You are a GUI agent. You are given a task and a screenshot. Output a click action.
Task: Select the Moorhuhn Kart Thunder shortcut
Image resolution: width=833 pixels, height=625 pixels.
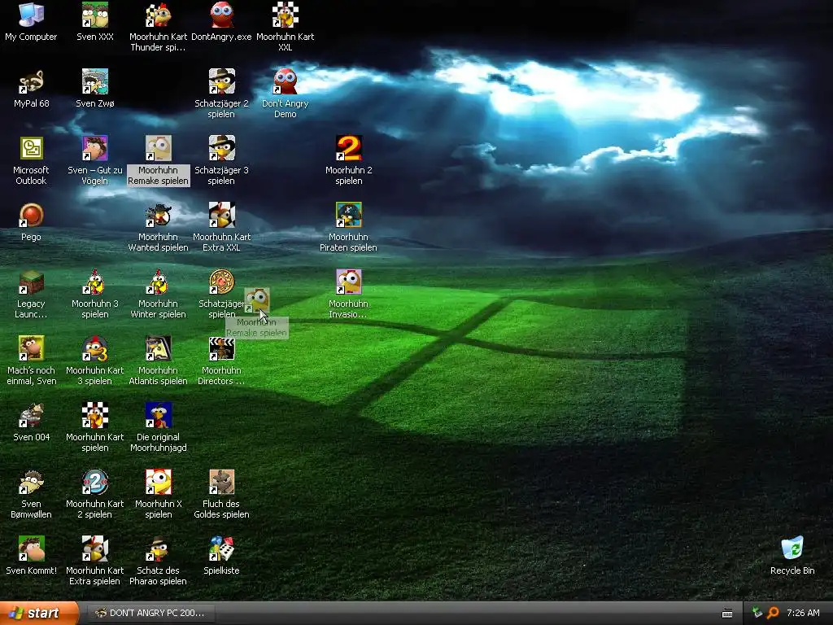click(158, 15)
